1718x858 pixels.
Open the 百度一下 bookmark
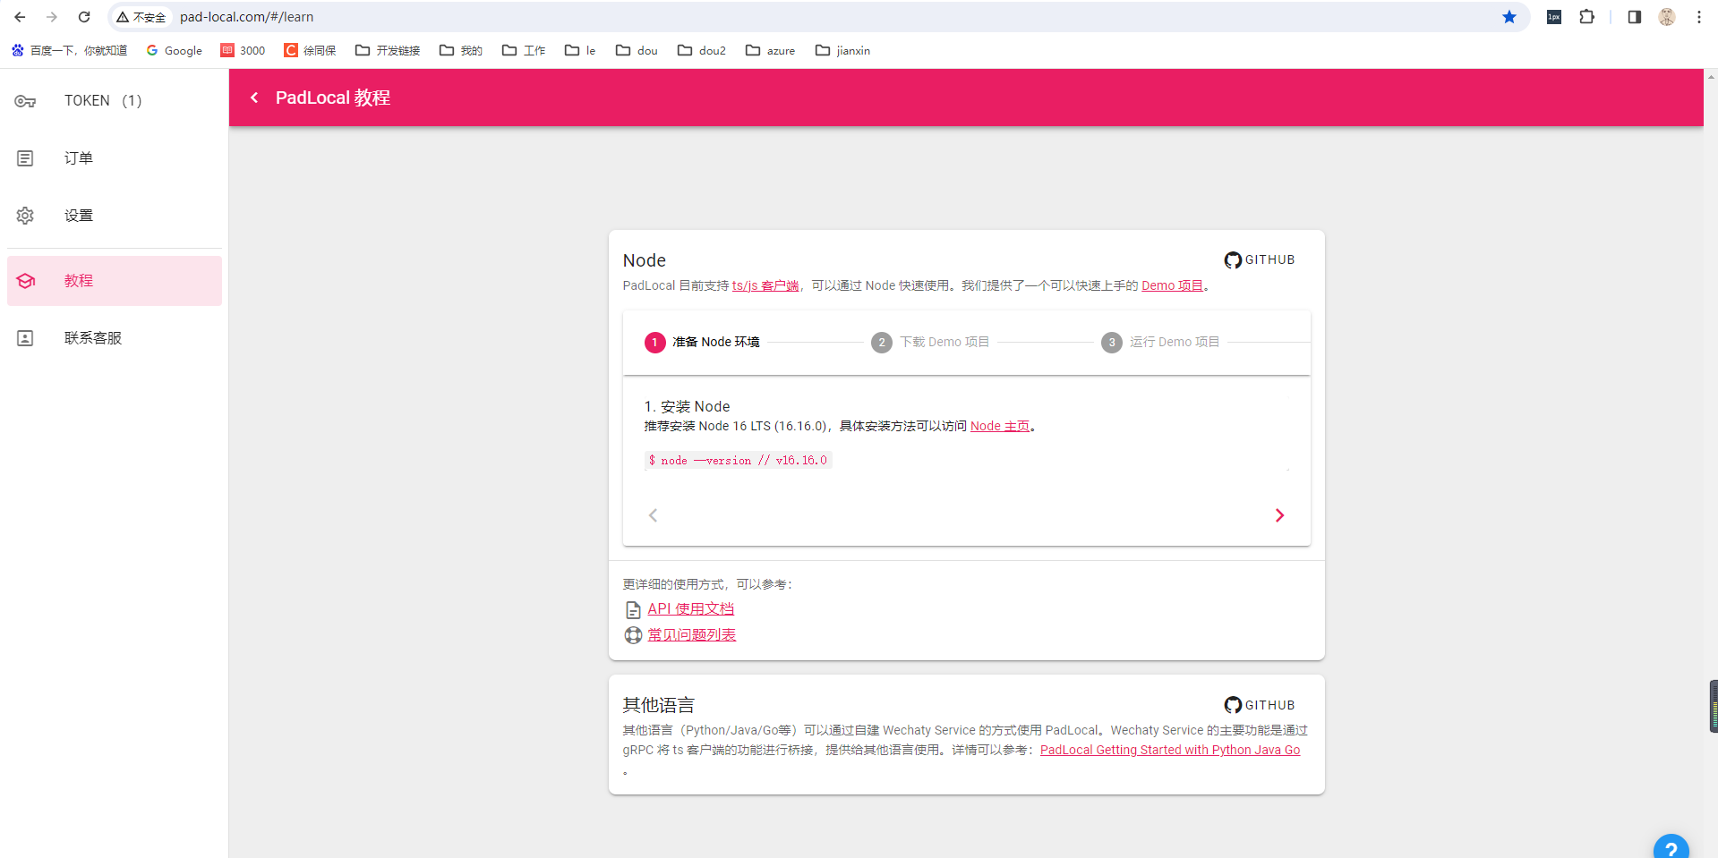[70, 50]
